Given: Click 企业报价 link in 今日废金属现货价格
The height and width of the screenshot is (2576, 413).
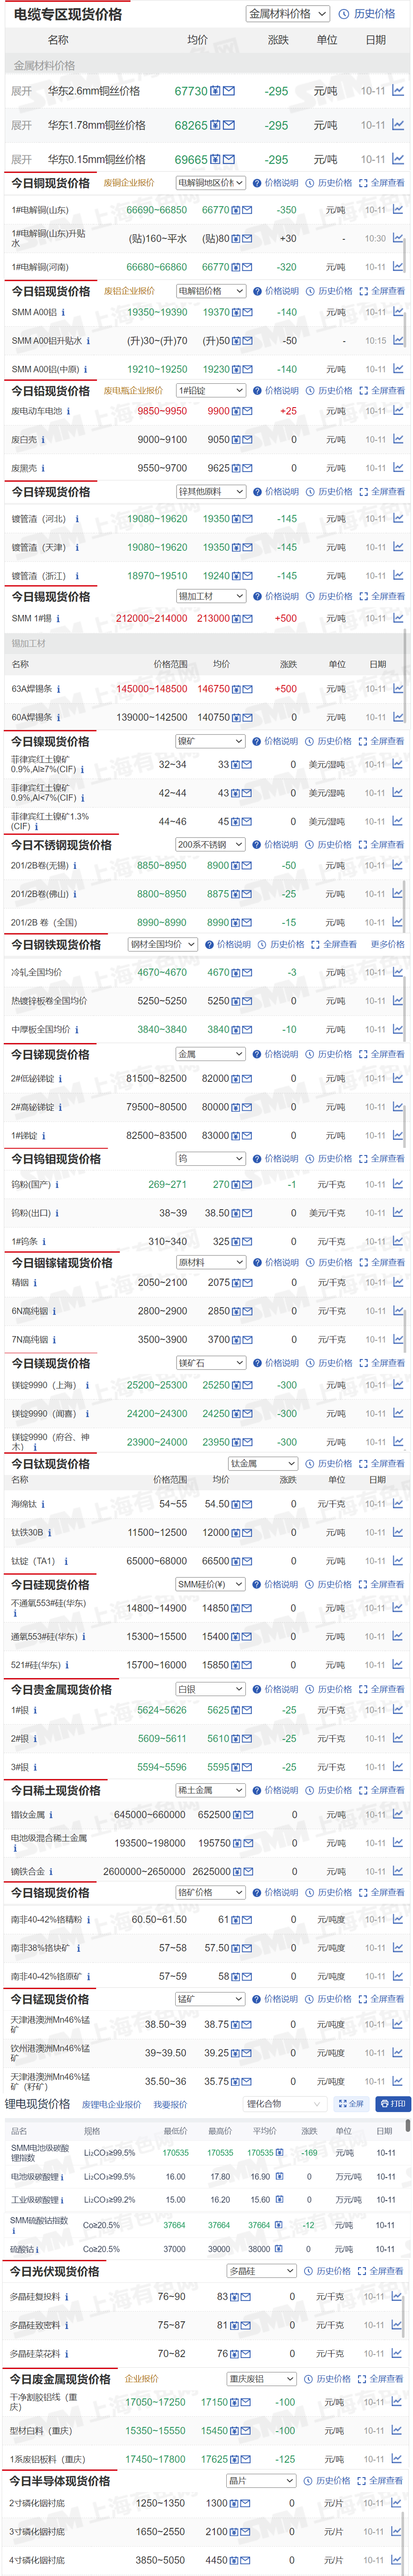Looking at the screenshot, I should tap(142, 2379).
